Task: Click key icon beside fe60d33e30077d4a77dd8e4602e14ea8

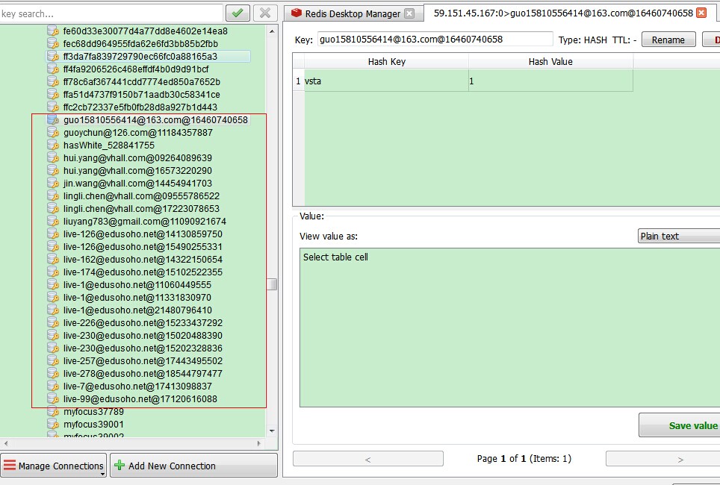Action: point(53,31)
